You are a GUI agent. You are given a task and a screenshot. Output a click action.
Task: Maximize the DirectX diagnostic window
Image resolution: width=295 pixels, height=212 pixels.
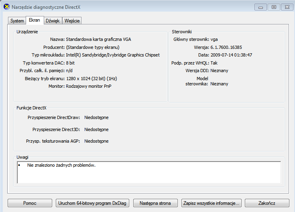click(x=274, y=7)
